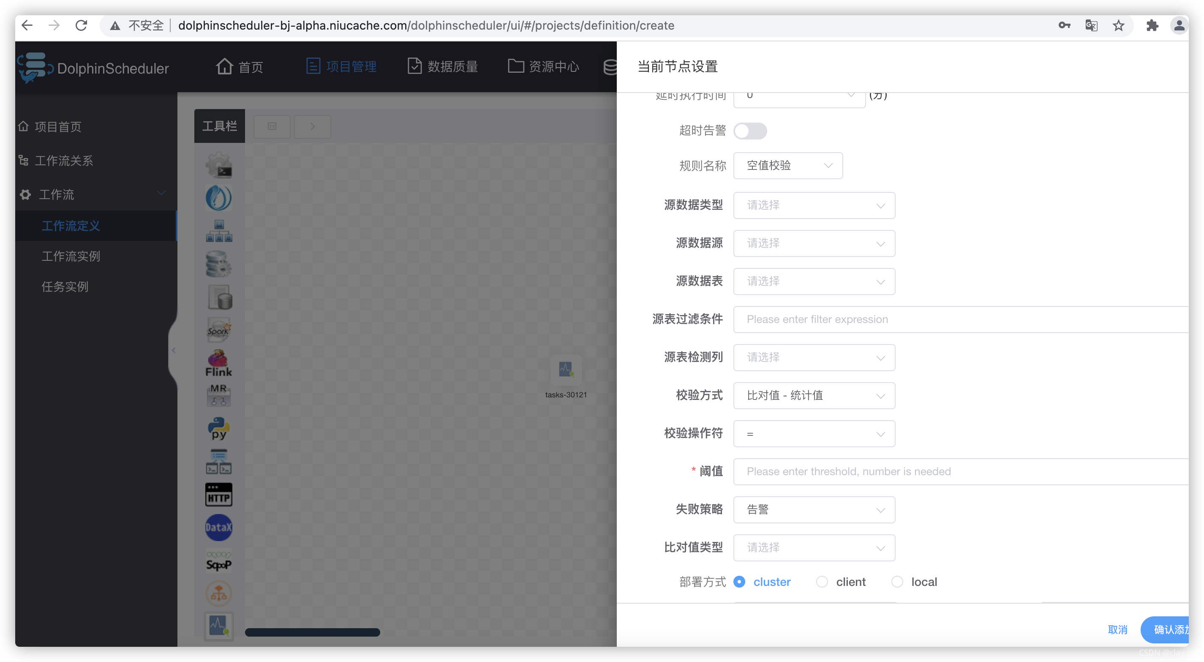Select the Flink task node icon
The height and width of the screenshot is (662, 1204).
point(218,363)
